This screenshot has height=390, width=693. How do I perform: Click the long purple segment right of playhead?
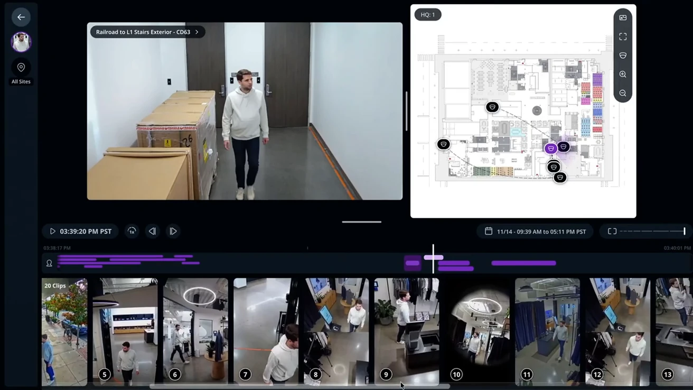523,263
